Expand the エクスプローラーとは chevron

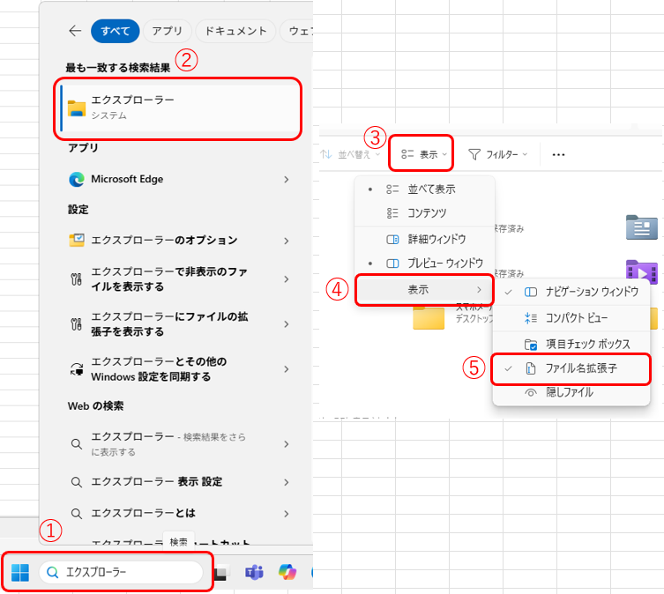tap(287, 514)
